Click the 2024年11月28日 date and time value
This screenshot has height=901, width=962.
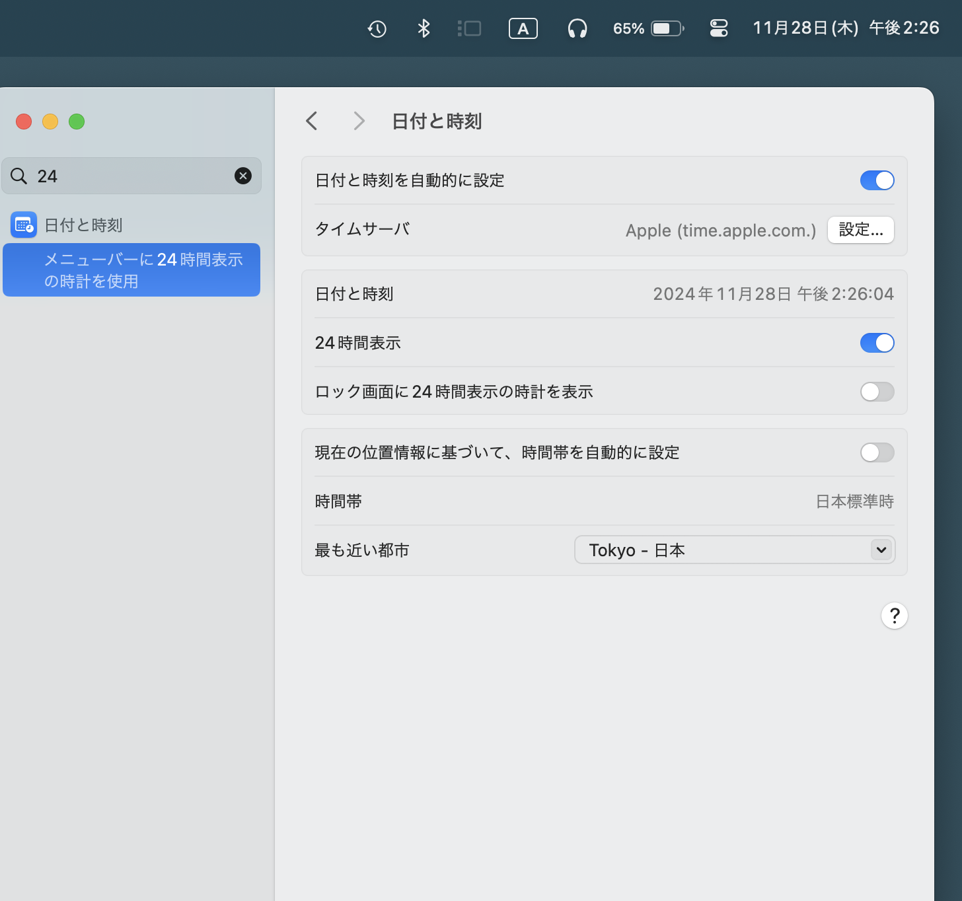click(x=773, y=294)
